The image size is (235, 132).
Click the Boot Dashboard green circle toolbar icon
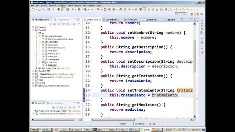point(59,10)
